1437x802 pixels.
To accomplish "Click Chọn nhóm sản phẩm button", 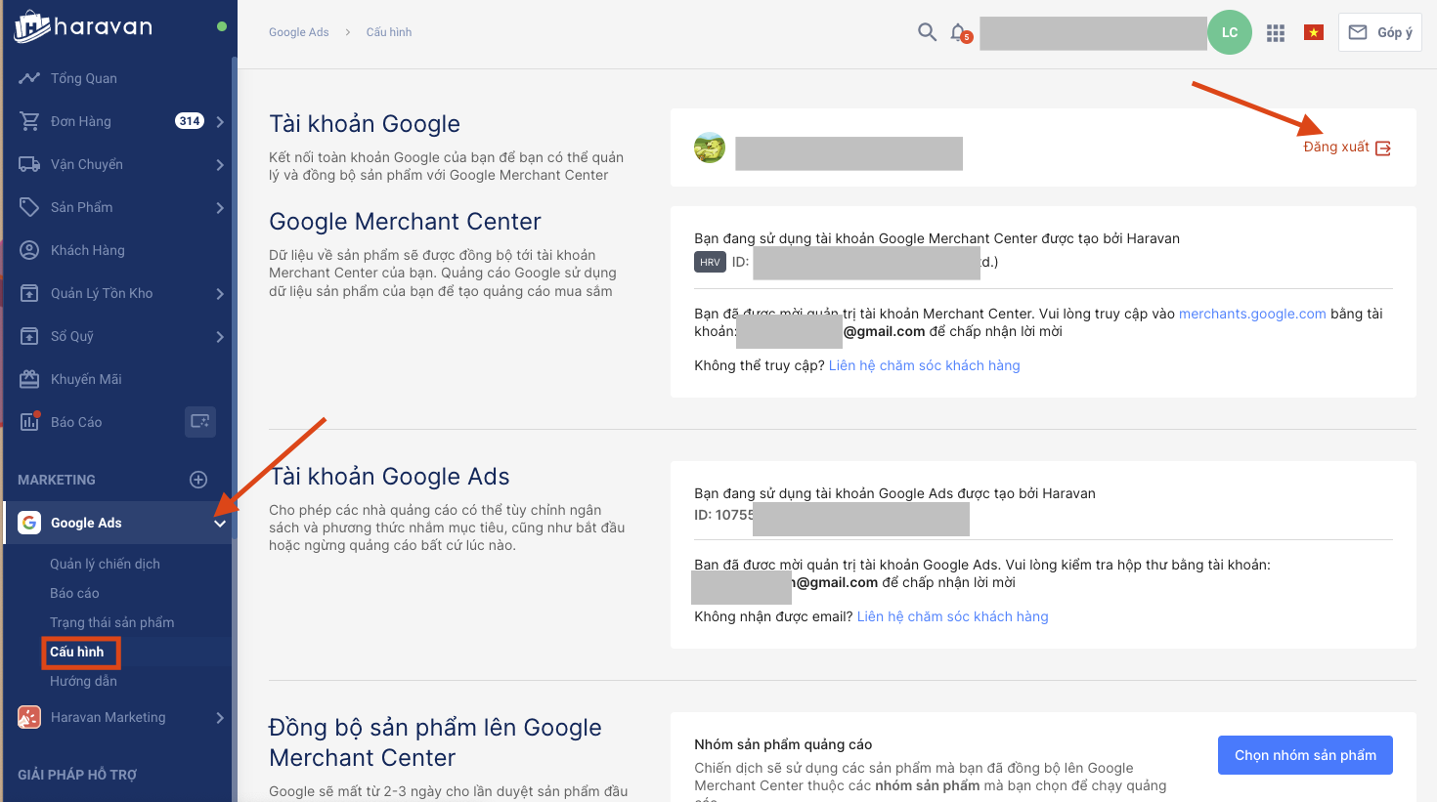I will pyautogui.click(x=1305, y=755).
